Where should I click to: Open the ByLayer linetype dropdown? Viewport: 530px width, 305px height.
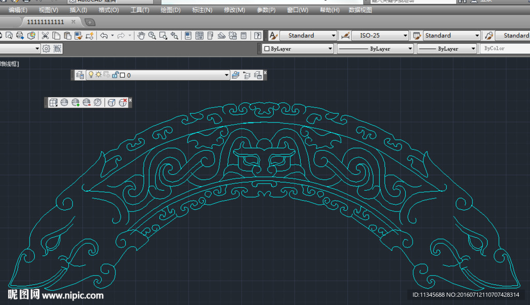(375, 49)
